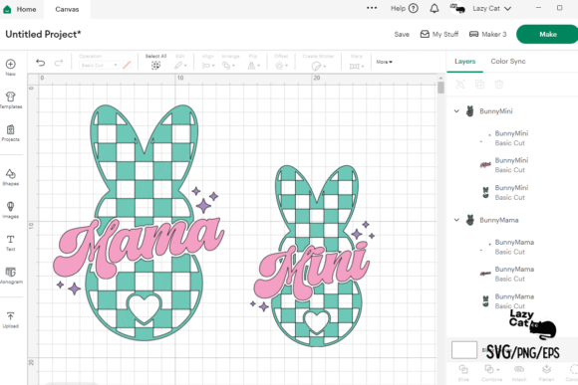The image size is (578, 385).
Task: Select the Maker 3 machine button
Action: [487, 34]
